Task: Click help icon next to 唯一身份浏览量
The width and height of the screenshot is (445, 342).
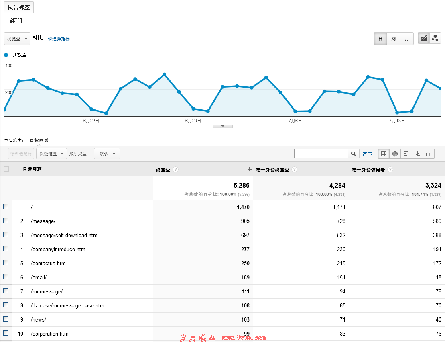Action: click(294, 170)
